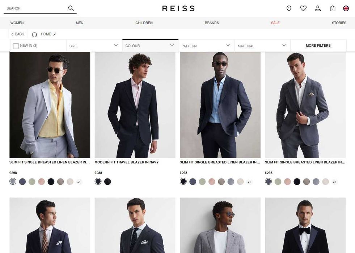Click in the Search input field

[x=34, y=8]
